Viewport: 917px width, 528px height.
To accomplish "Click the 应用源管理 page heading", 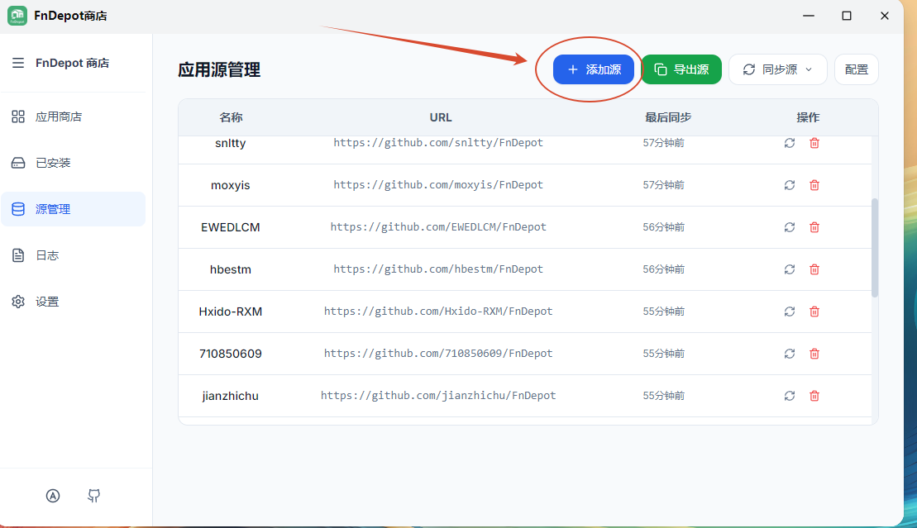I will point(219,70).
